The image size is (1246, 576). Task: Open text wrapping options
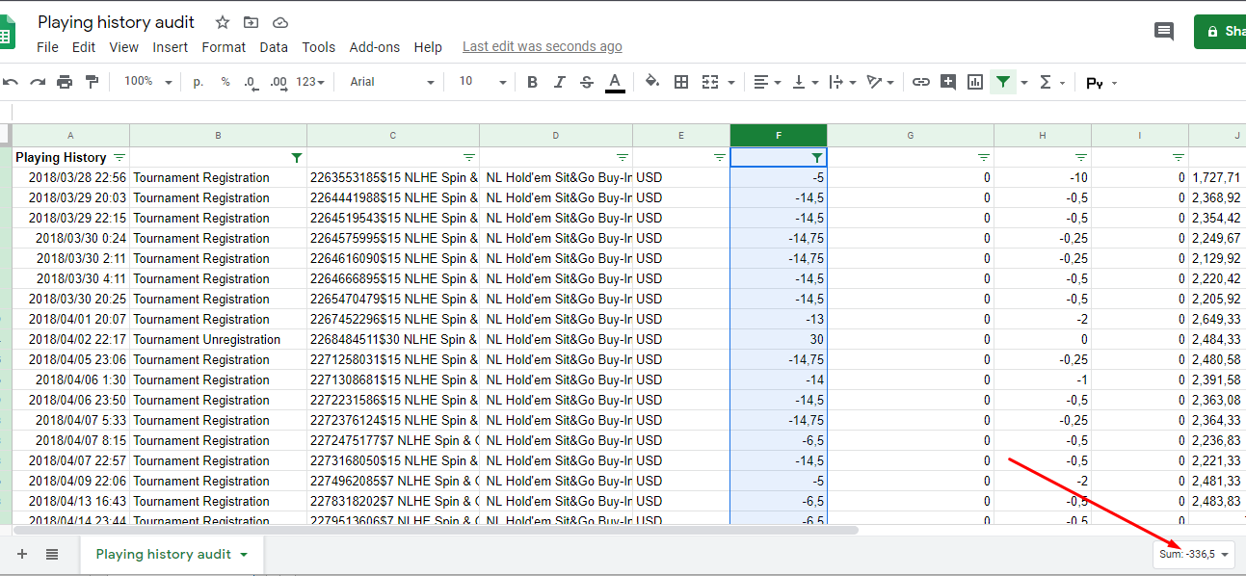tap(841, 82)
